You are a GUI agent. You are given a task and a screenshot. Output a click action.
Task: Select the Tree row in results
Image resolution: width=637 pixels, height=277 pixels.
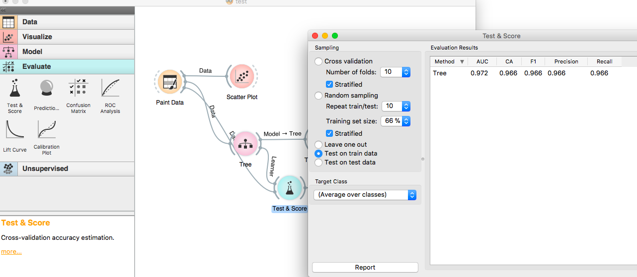533,73
